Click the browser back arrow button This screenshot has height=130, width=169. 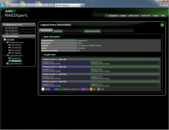click(x=3, y=5)
